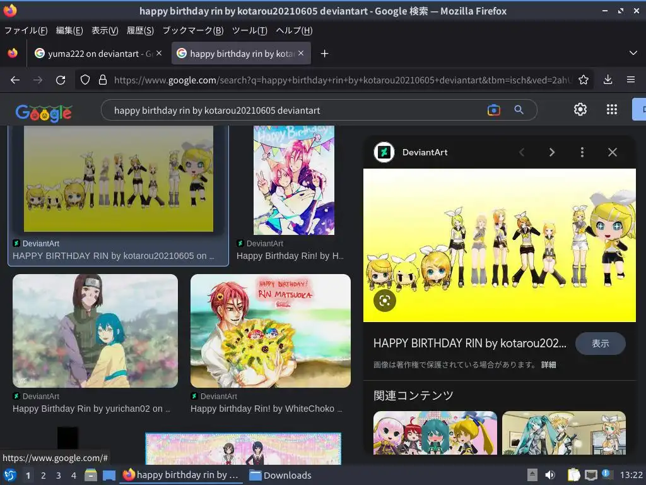646x485 pixels.
Task: Reload the current page
Action: (61, 80)
